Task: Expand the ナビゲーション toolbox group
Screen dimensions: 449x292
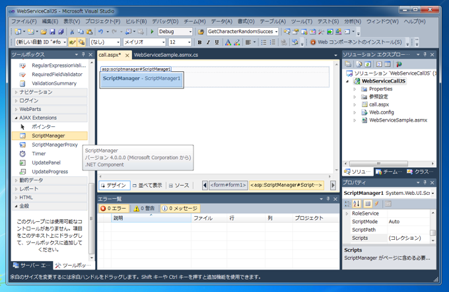Action: [50, 92]
